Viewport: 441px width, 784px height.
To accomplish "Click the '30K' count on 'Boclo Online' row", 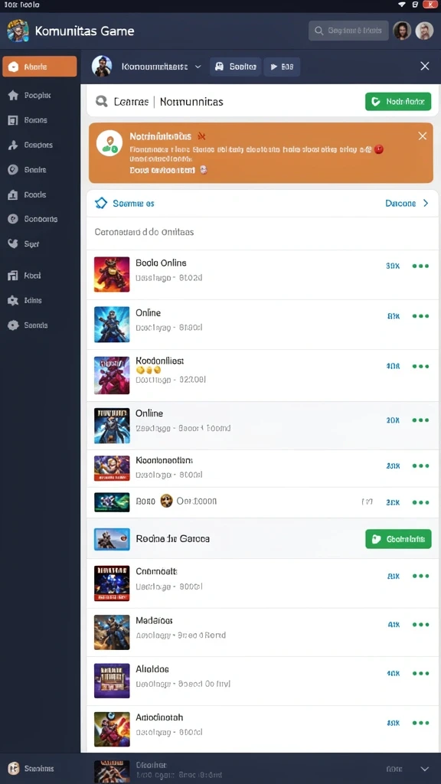I will 393,266.
